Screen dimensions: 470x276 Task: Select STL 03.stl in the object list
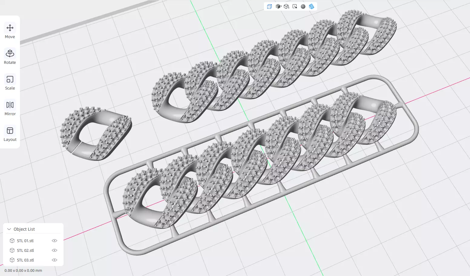pos(25,260)
